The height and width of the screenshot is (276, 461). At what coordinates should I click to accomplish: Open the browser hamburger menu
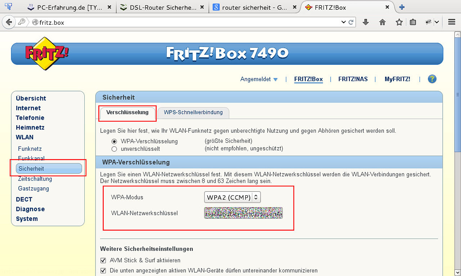pos(452,22)
